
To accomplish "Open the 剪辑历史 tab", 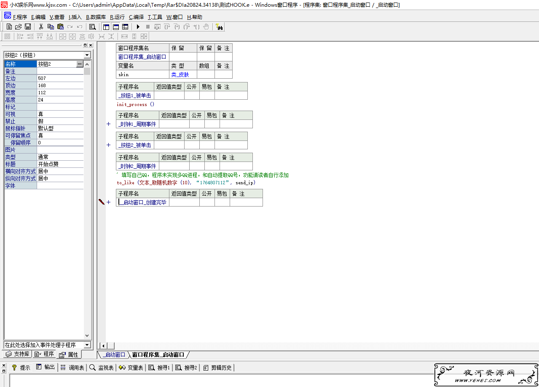I will click(217, 367).
